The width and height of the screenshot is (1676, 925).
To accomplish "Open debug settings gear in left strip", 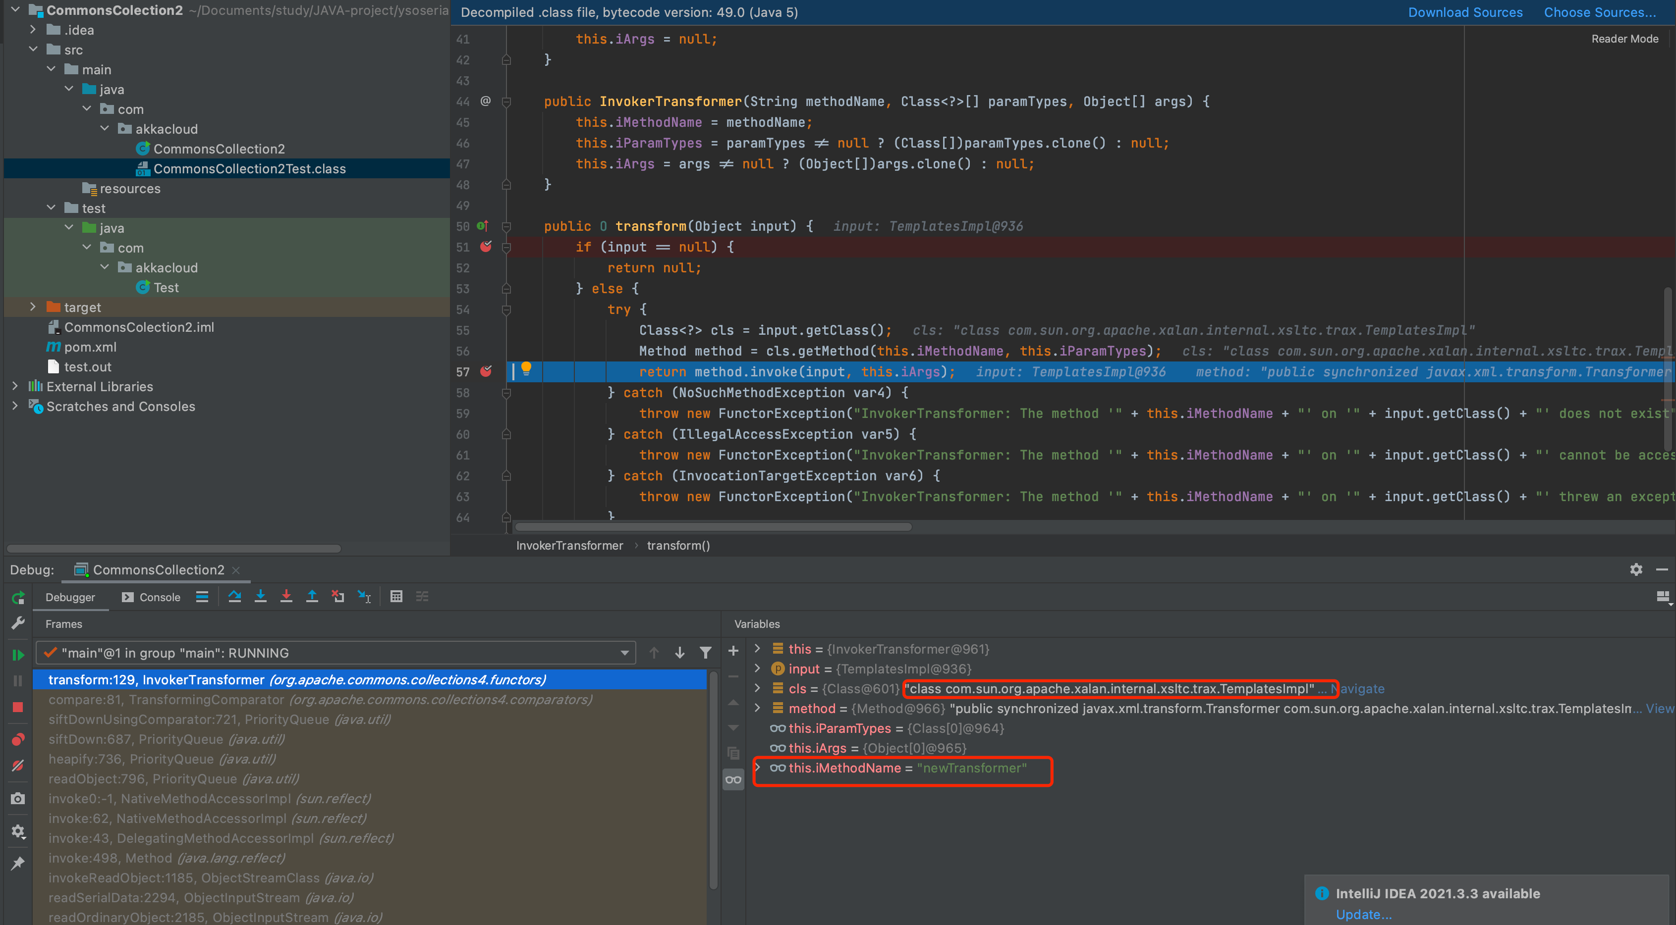I will click(x=18, y=831).
